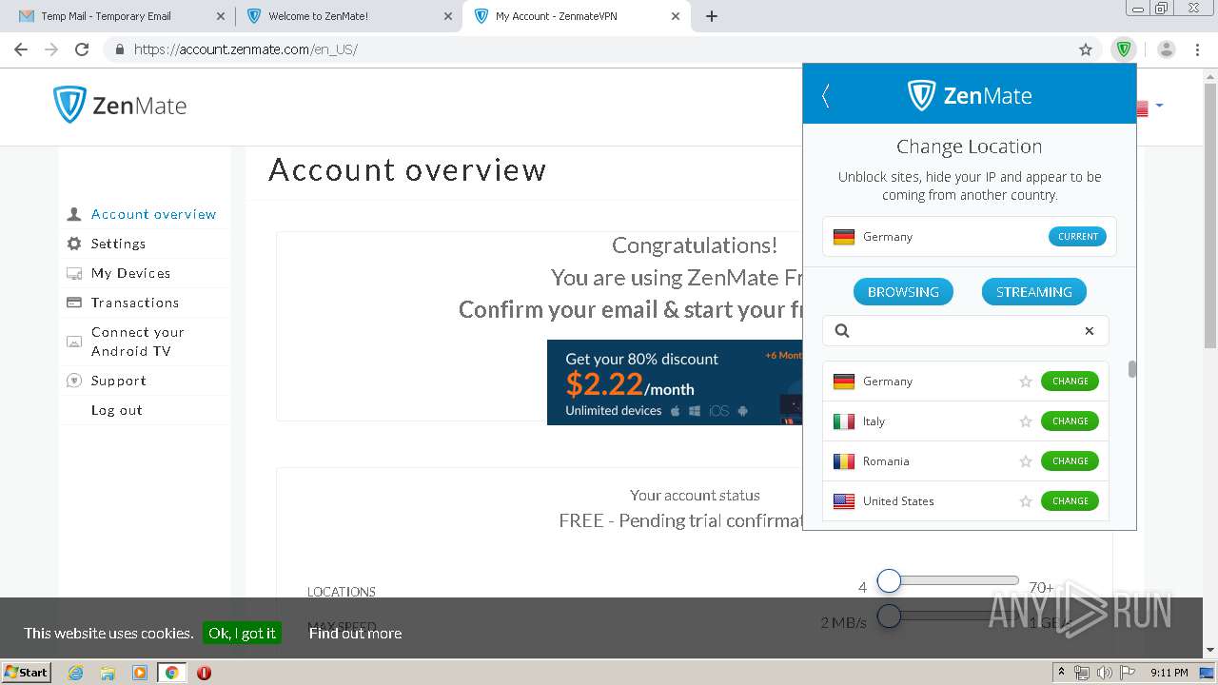
Task: Change location to Italy
Action: [x=1070, y=421]
